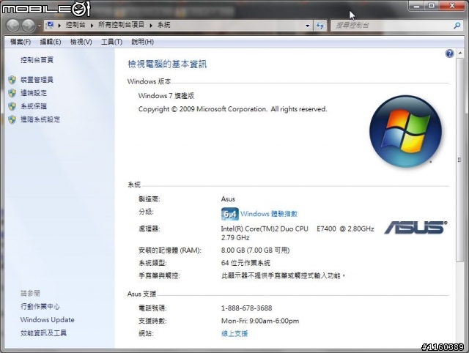Click the Control Panel icon in address bar
The height and width of the screenshot is (353, 469).
tap(50, 25)
